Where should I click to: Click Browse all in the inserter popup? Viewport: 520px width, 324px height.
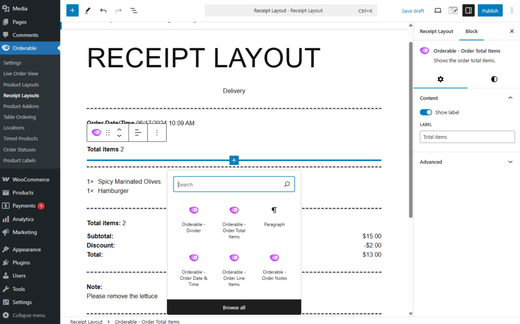click(234, 308)
